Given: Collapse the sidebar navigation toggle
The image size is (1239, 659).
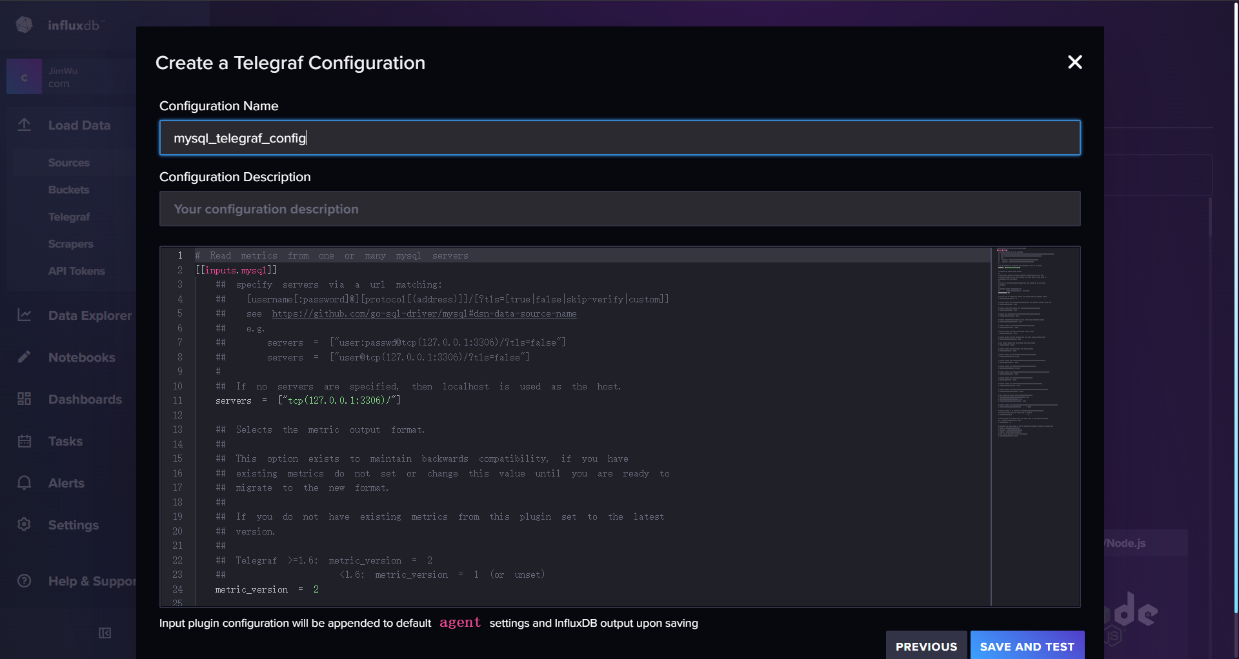Looking at the screenshot, I should [105, 633].
